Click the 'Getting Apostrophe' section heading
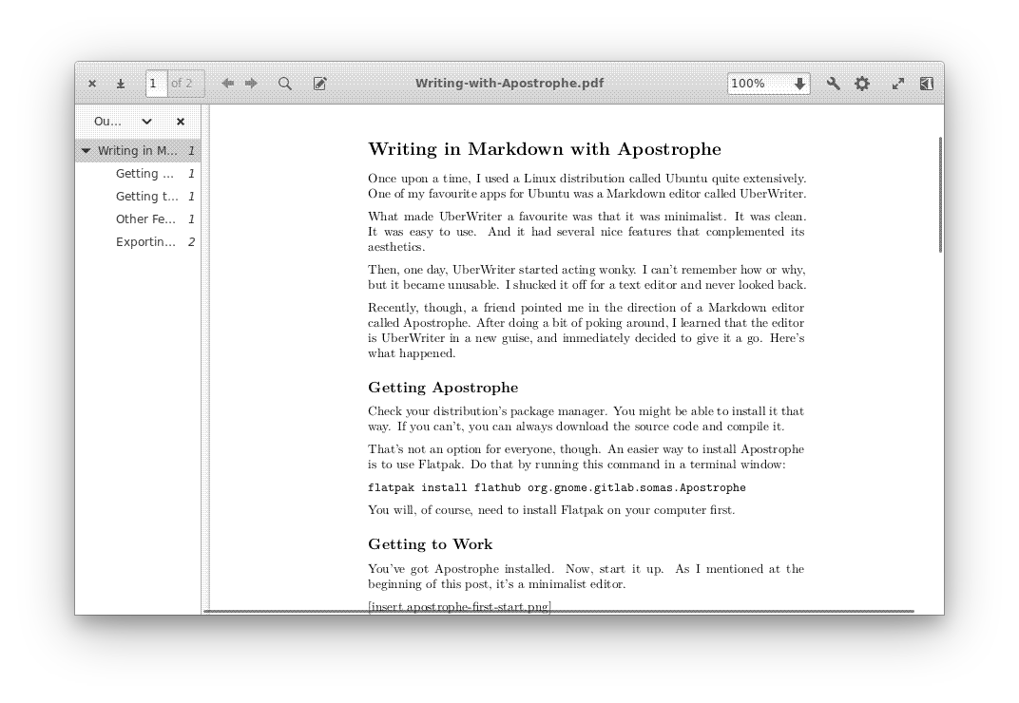 pyautogui.click(x=443, y=388)
